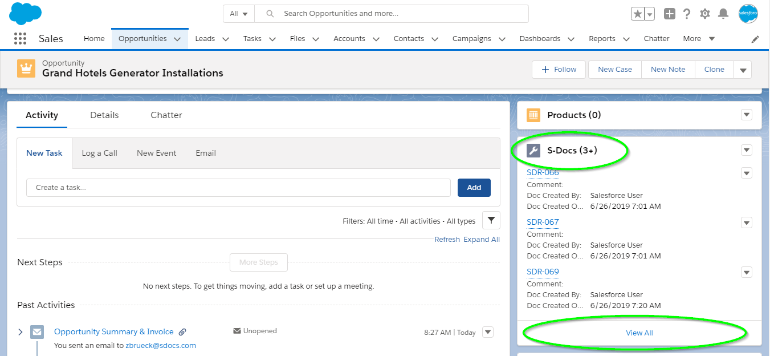The height and width of the screenshot is (356, 770).
Task: Click the attachment paperclip icon
Action: point(182,332)
